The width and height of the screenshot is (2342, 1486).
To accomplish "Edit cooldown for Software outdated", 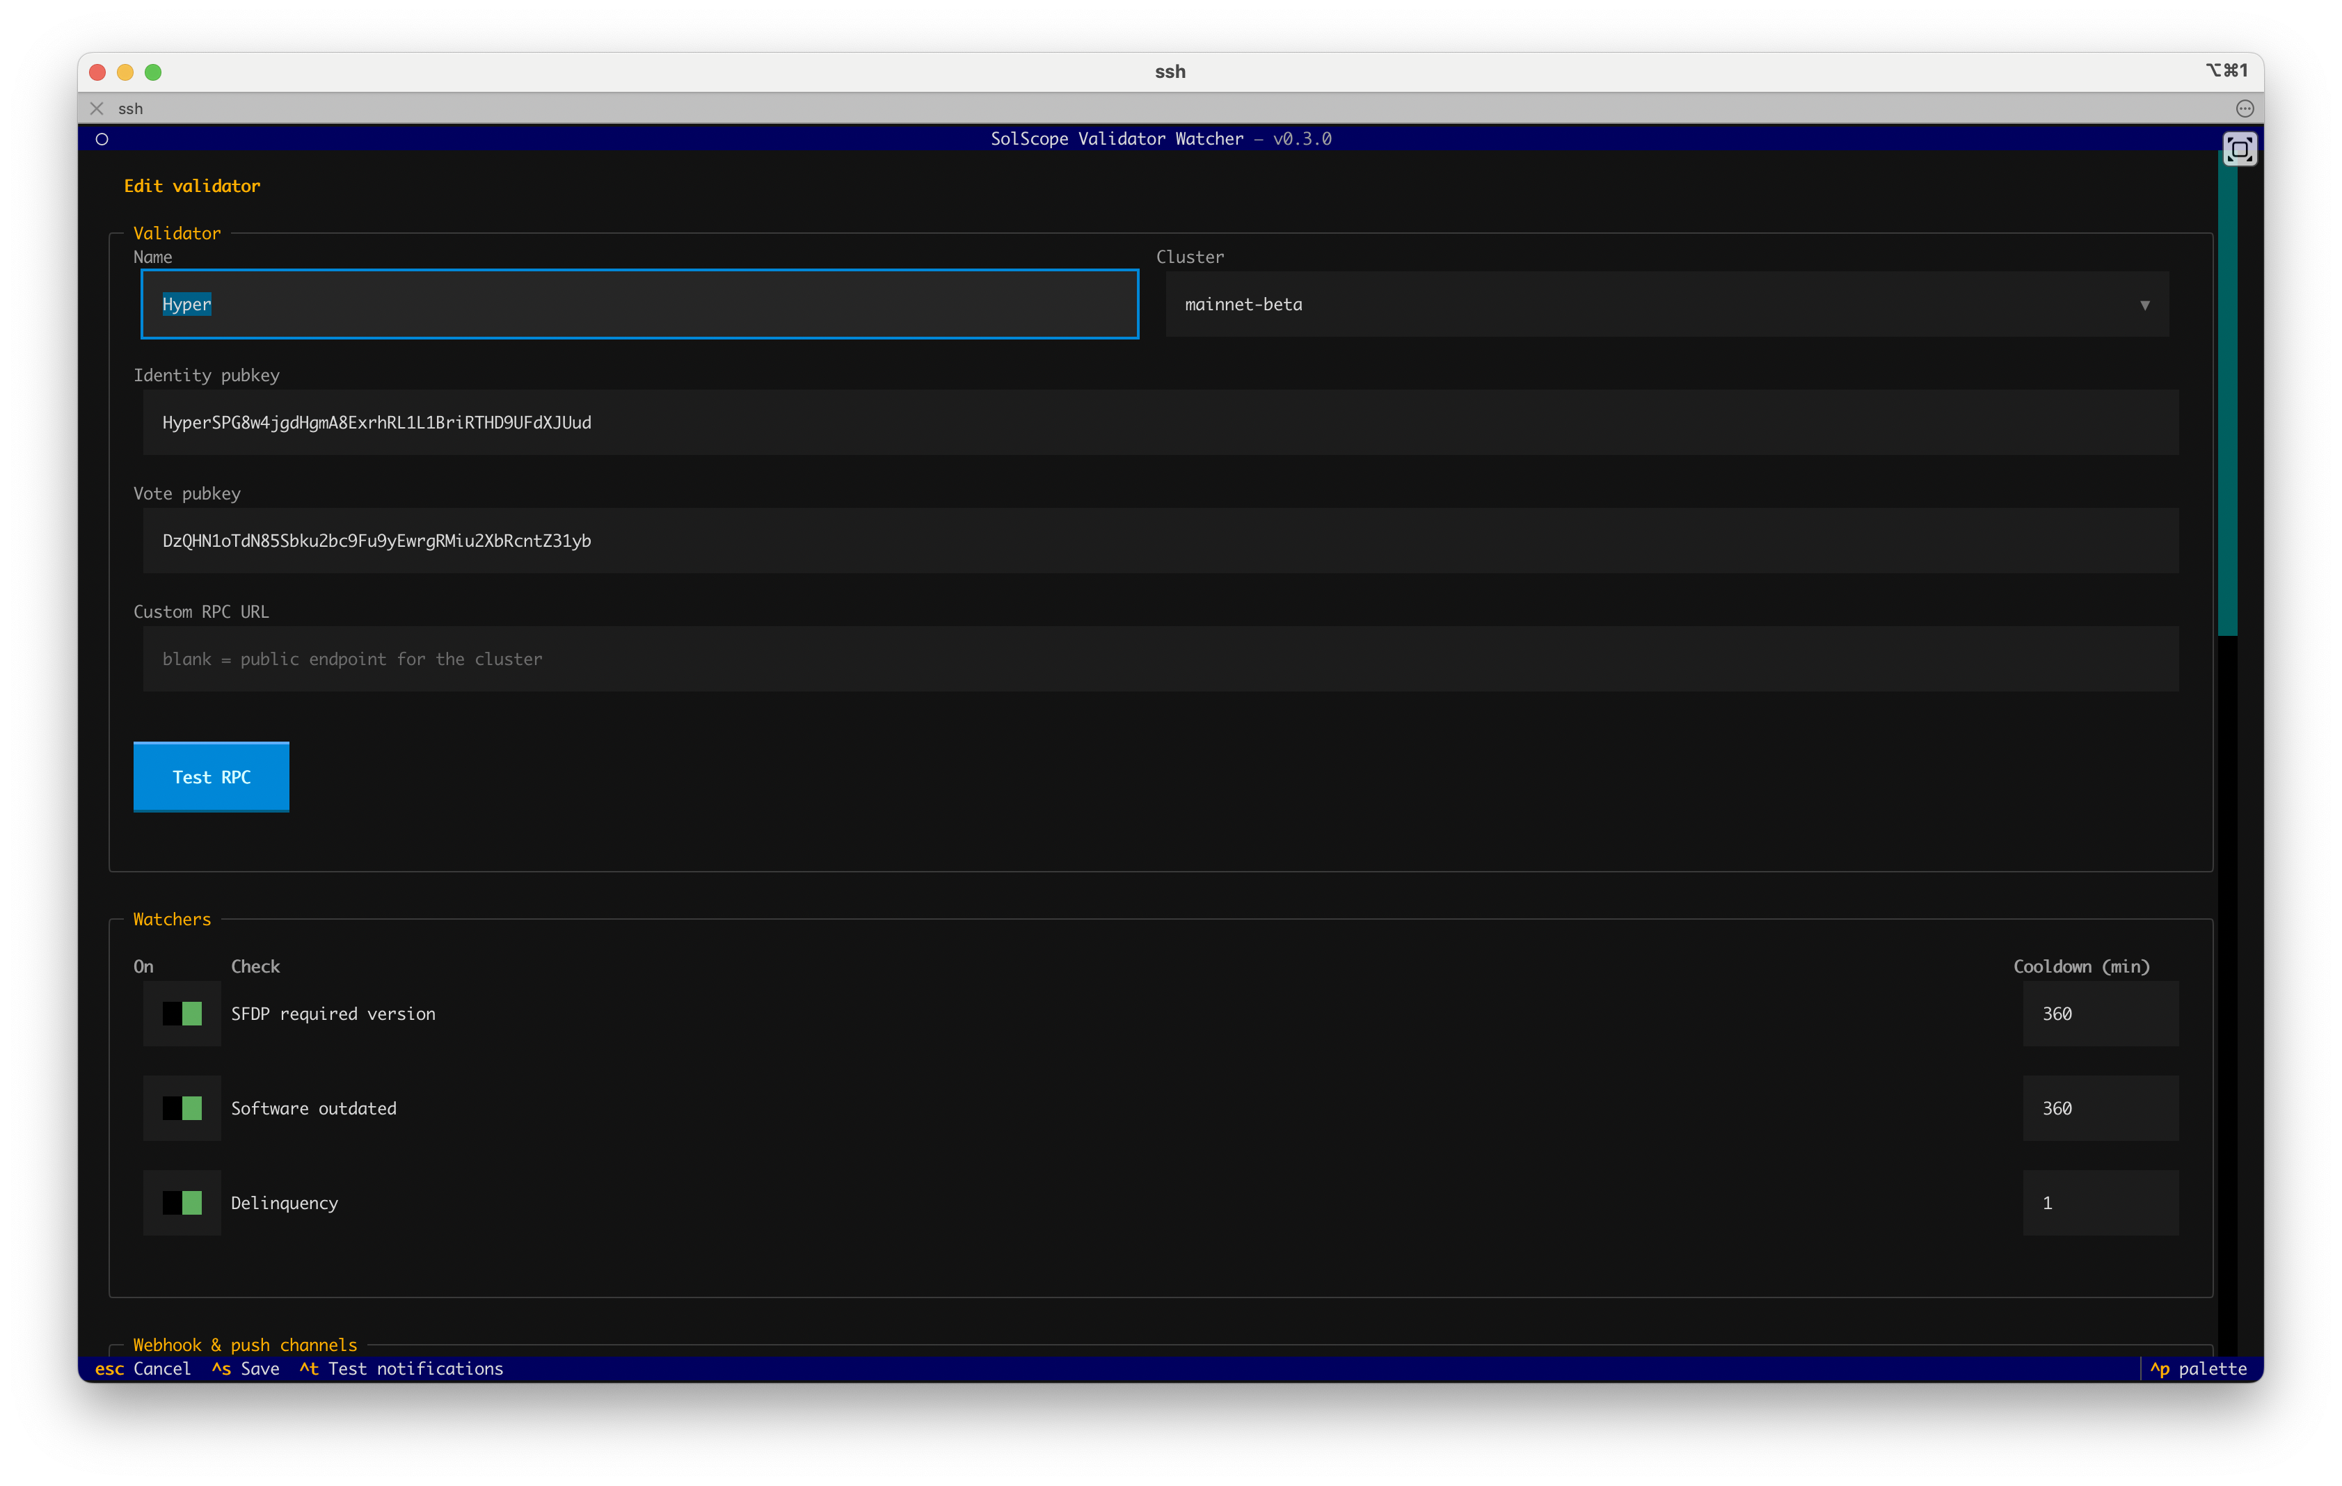I will pos(2100,1108).
